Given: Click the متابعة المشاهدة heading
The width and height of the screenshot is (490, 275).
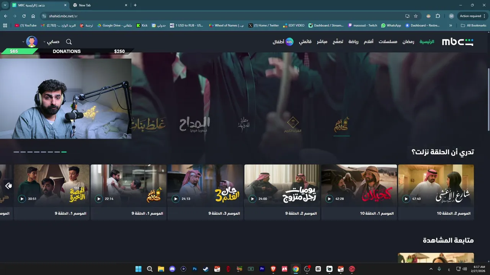Looking at the screenshot, I should 448,240.
